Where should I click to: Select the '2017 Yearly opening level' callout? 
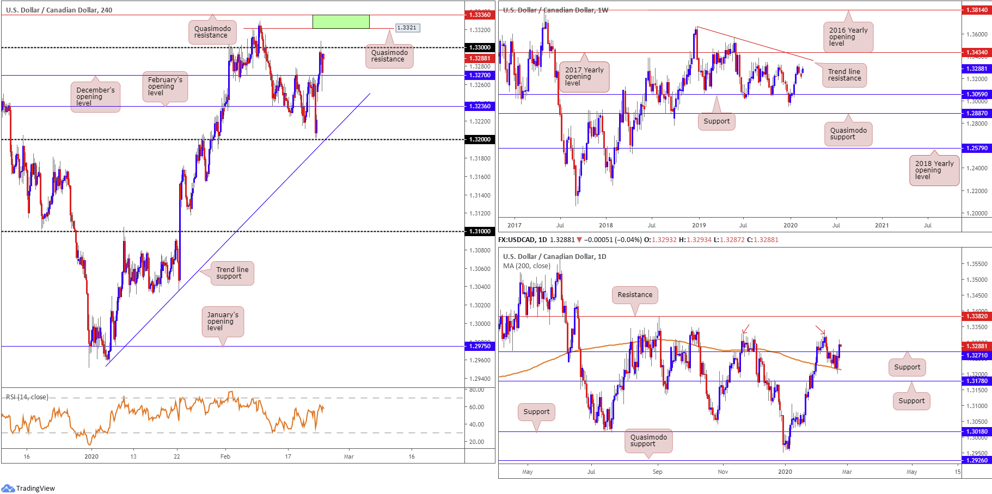pos(584,77)
